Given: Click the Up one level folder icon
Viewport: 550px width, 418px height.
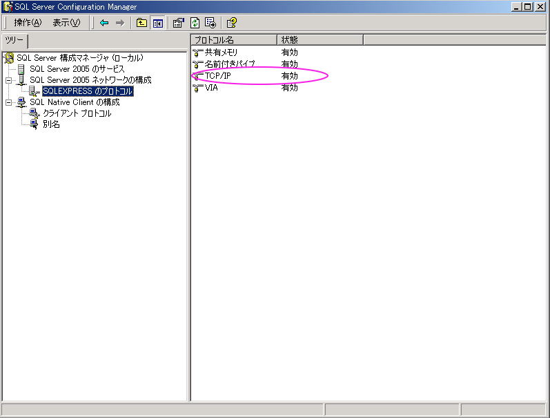Looking at the screenshot, I should 141,23.
